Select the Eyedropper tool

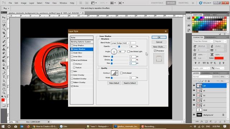click(4, 37)
